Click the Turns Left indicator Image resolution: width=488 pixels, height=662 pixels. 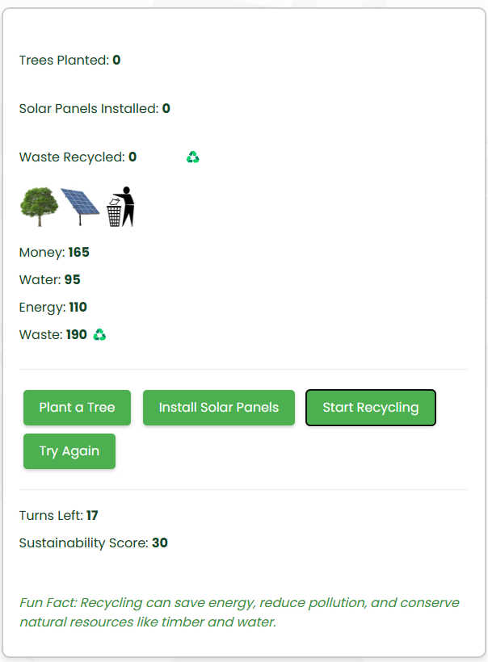coord(58,516)
